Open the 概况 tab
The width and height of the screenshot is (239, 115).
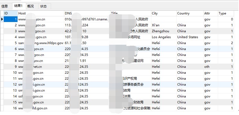coord(31,6)
